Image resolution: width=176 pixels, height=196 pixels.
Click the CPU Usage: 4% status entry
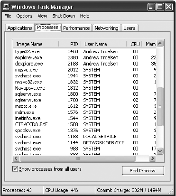[62, 190]
